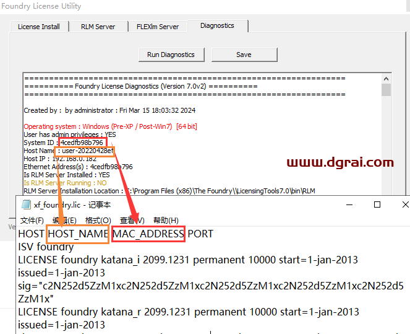Viewport: 410px width, 334px height.
Task: Open the Notepad document icon system menu
Action: point(25,204)
